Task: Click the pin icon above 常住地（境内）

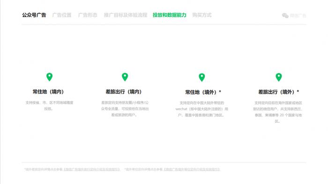Action: pyautogui.click(x=49, y=77)
